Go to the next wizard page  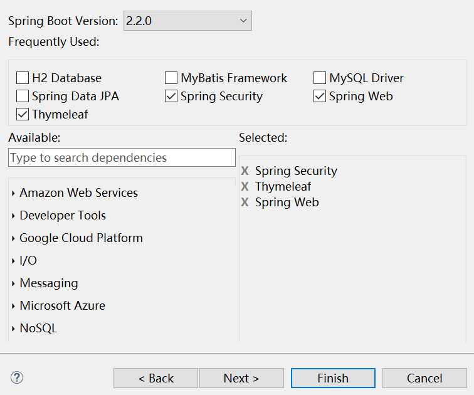[241, 378]
